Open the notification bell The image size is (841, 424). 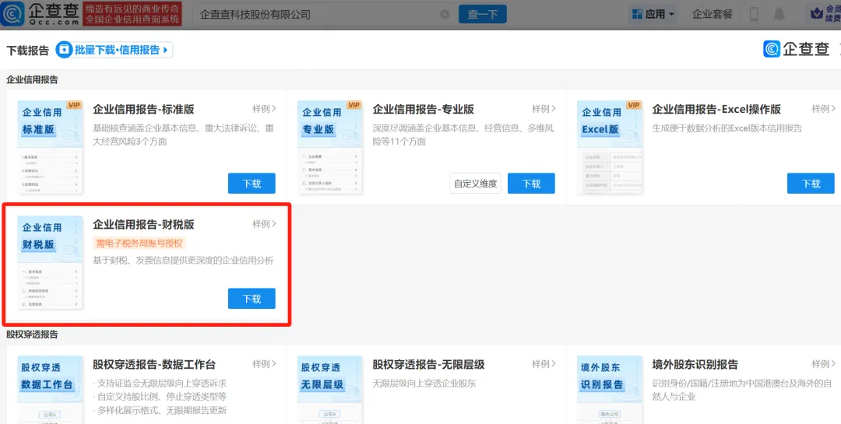(779, 14)
